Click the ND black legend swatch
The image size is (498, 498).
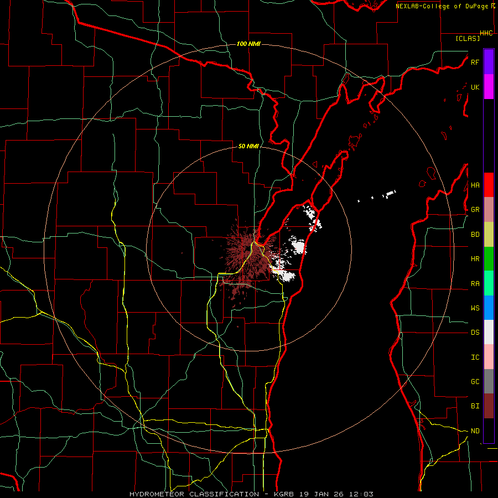[x=489, y=430]
